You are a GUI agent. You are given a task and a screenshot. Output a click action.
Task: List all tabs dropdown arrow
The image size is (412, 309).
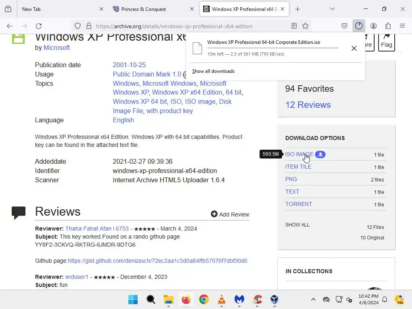332,9
